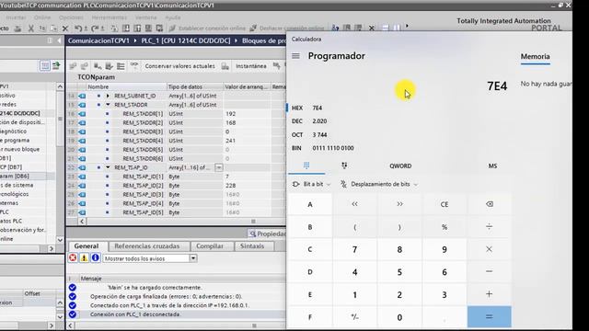Collapse project tree with left arrow icon
The height and width of the screenshot is (331, 589).
pos(59,40)
